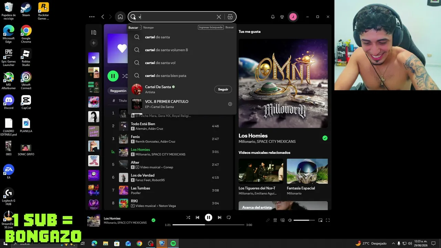
Task: Open connect to a device icon
Action: 283,220
